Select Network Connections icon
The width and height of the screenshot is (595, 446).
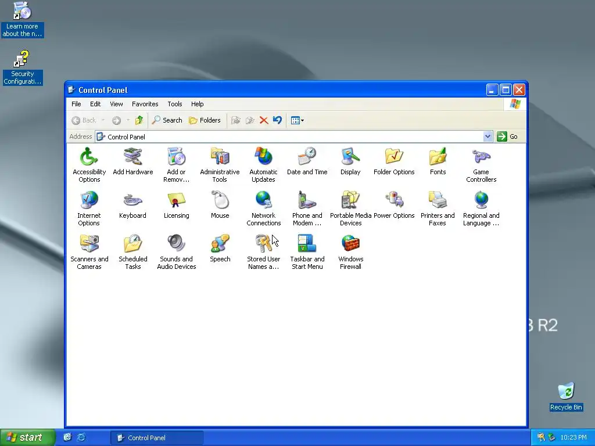[263, 208]
